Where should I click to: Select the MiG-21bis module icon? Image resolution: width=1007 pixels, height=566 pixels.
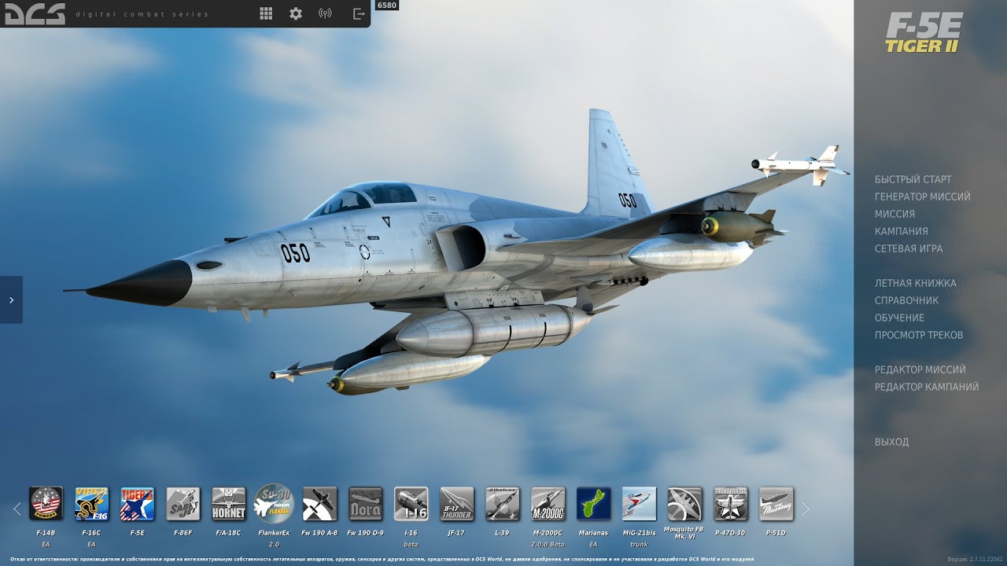pyautogui.click(x=639, y=503)
